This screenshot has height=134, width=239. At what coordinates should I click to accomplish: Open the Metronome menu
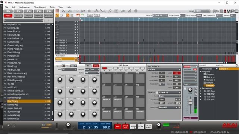24,7
